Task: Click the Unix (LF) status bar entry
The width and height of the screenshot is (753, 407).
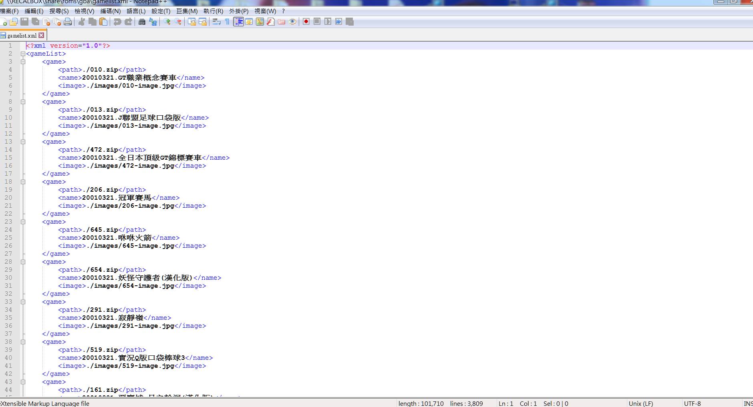Action: [x=641, y=403]
